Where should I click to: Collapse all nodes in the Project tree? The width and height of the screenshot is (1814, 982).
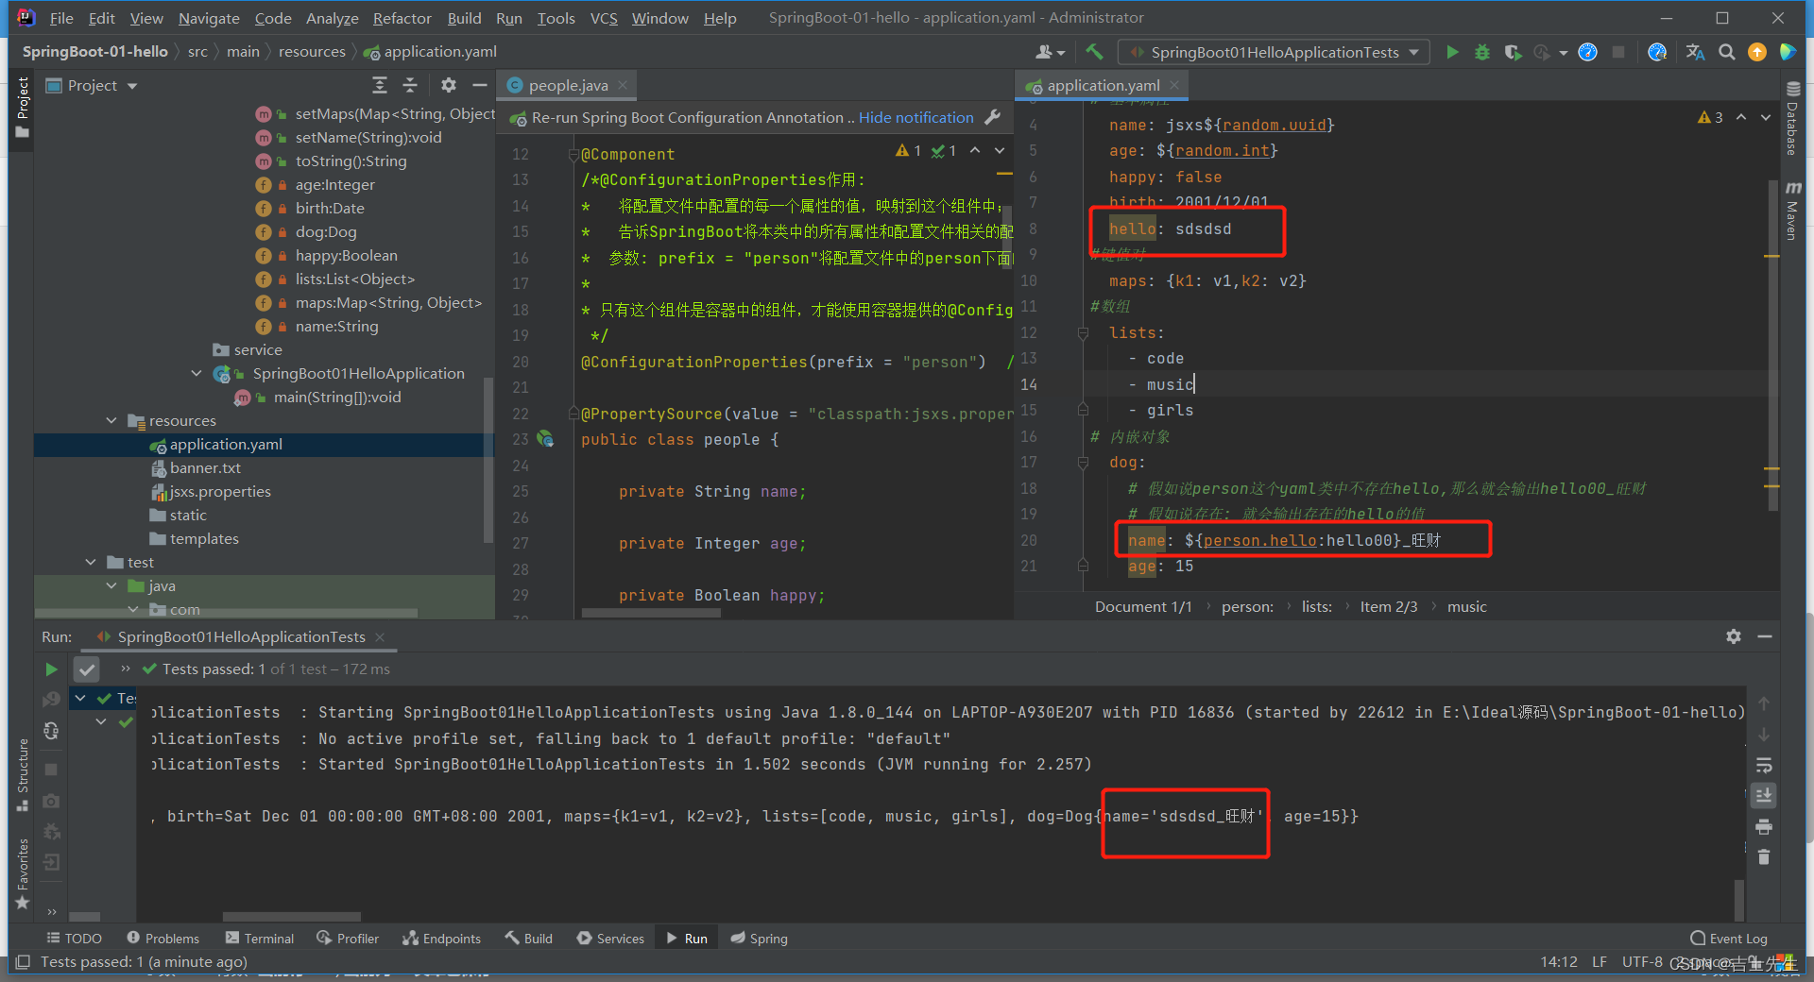point(409,85)
